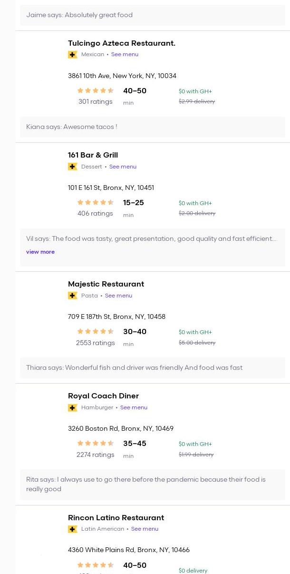Screen dimensions: 290x574
Task: Open See menu for Rincon Latino Restaurant
Action: tap(145, 529)
